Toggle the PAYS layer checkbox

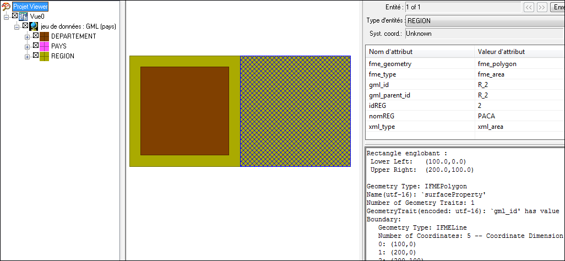(36, 46)
